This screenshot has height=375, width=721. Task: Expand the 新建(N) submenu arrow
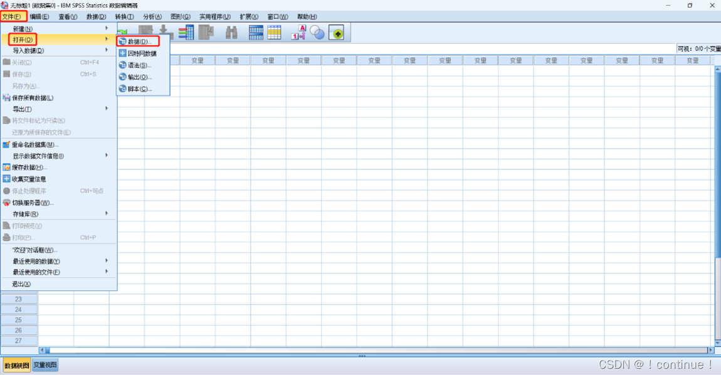pyautogui.click(x=107, y=28)
